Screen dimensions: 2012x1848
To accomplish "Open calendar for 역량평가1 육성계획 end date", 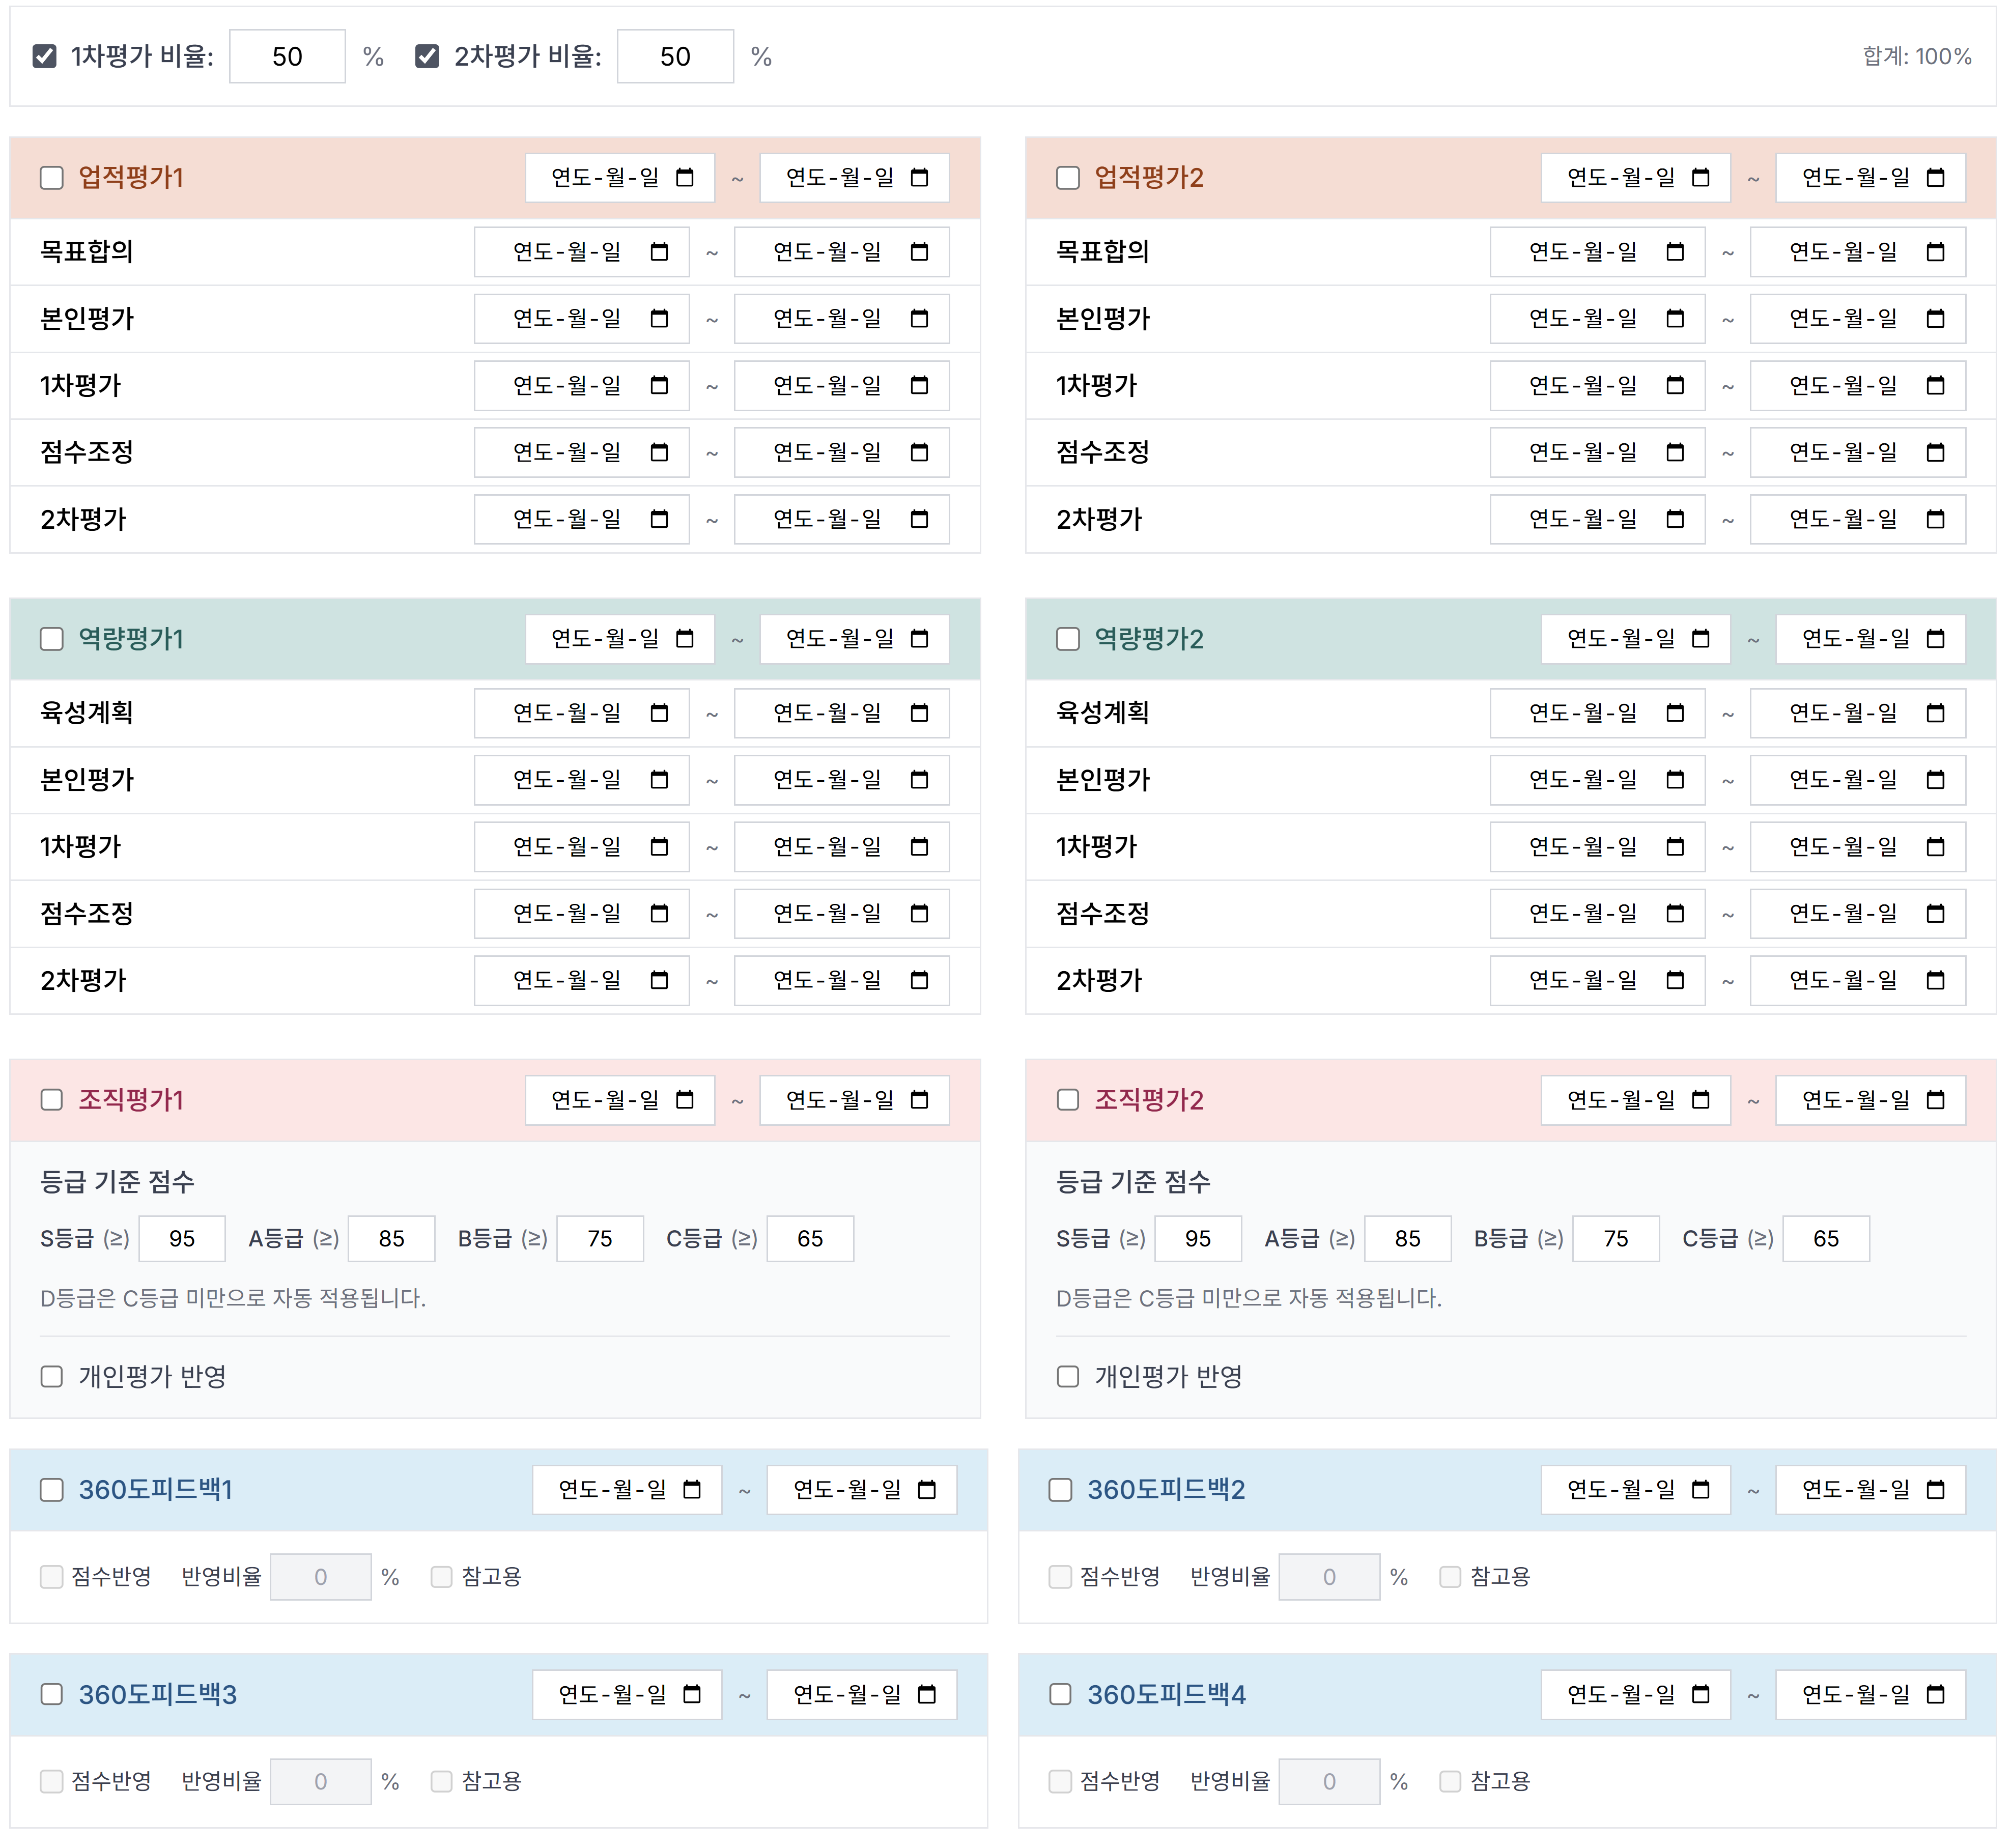I will (x=919, y=713).
